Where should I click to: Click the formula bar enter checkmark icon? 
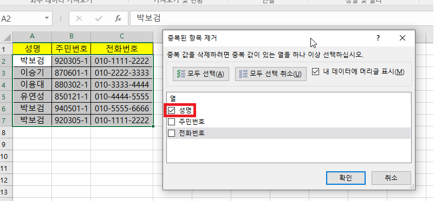(99, 18)
